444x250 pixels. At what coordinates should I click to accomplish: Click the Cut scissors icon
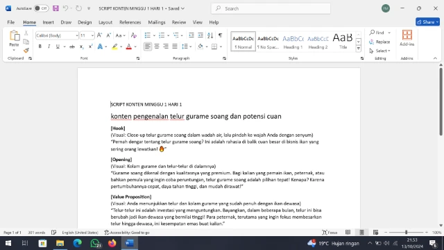(x=26, y=33)
